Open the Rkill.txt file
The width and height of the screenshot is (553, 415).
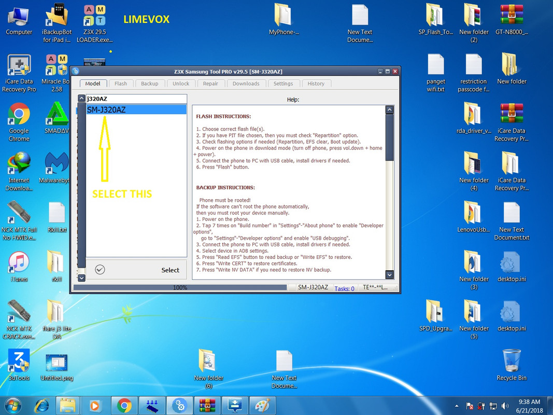[x=57, y=217]
